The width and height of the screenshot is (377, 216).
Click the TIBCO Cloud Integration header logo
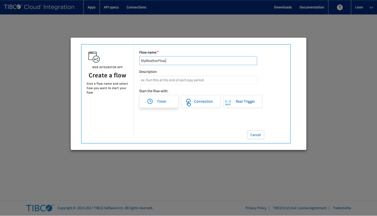[x=39, y=7]
